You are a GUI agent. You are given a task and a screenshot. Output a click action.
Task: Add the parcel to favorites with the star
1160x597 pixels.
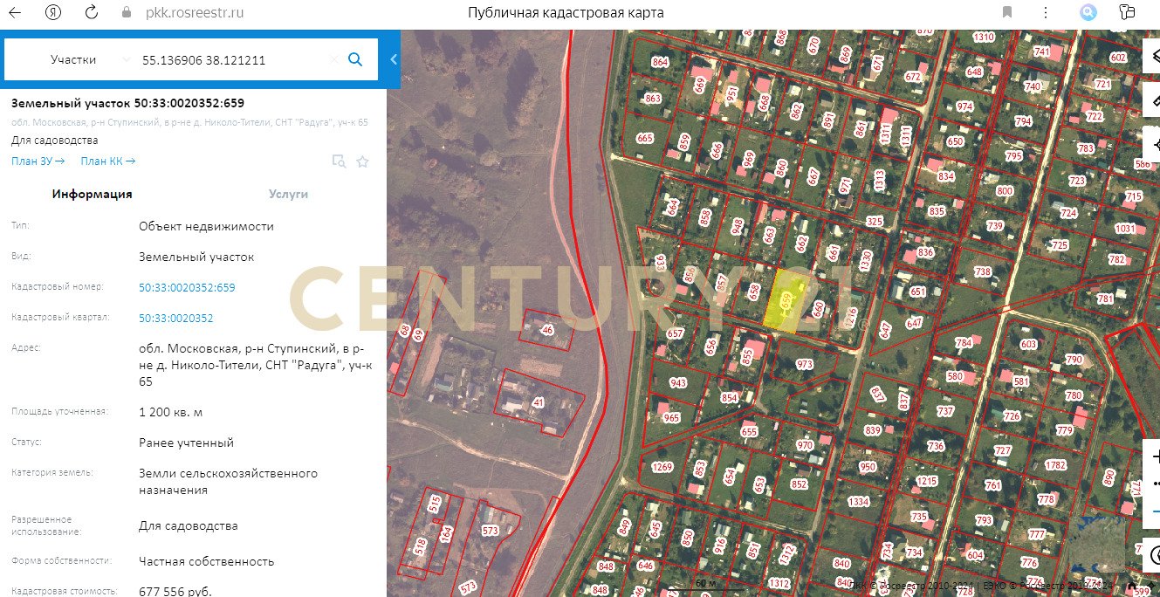[363, 161]
